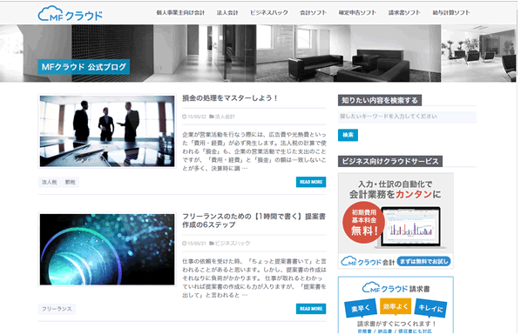Open 法人会計 menu item

[x=227, y=12]
